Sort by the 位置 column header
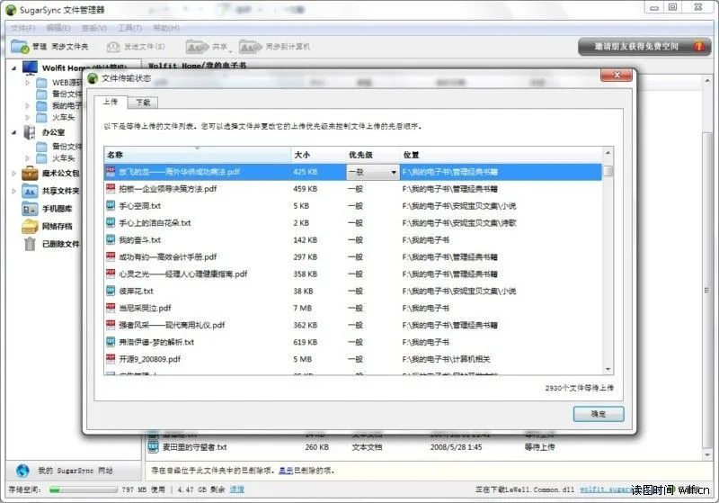This screenshot has height=503, width=719. pos(502,155)
